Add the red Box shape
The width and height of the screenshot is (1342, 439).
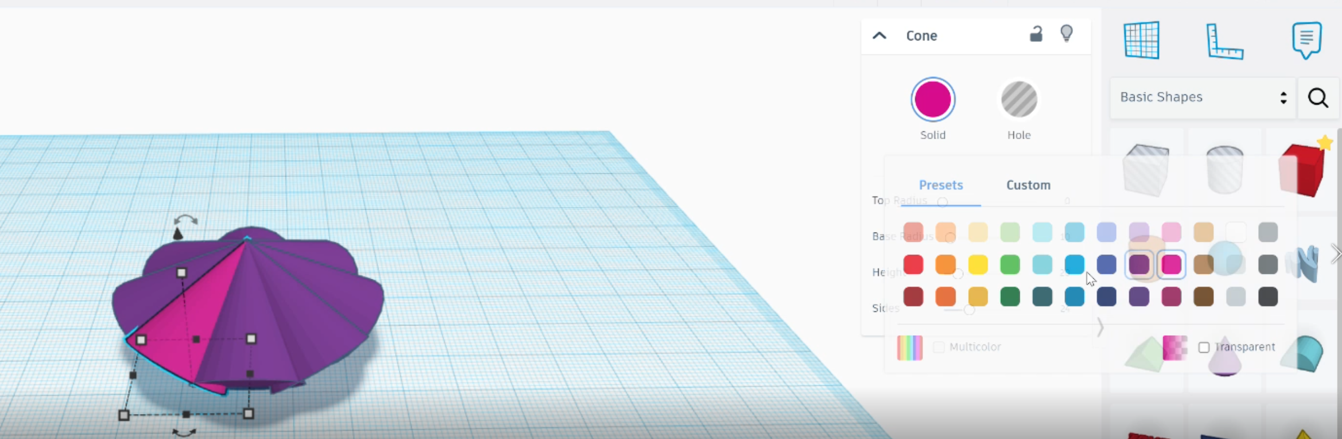(1301, 170)
